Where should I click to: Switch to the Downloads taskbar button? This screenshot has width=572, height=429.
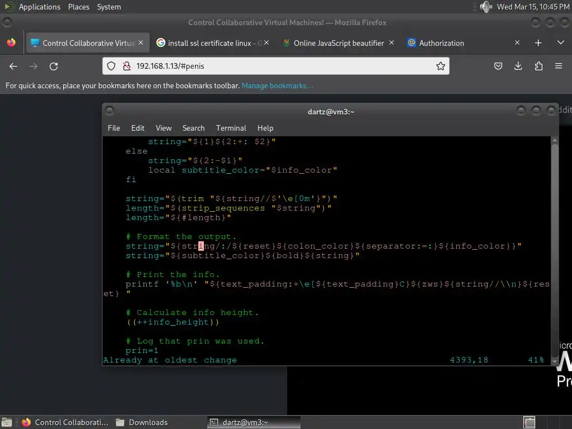pyautogui.click(x=142, y=422)
